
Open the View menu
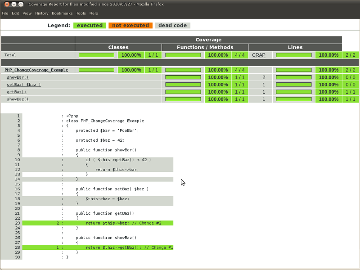click(27, 13)
